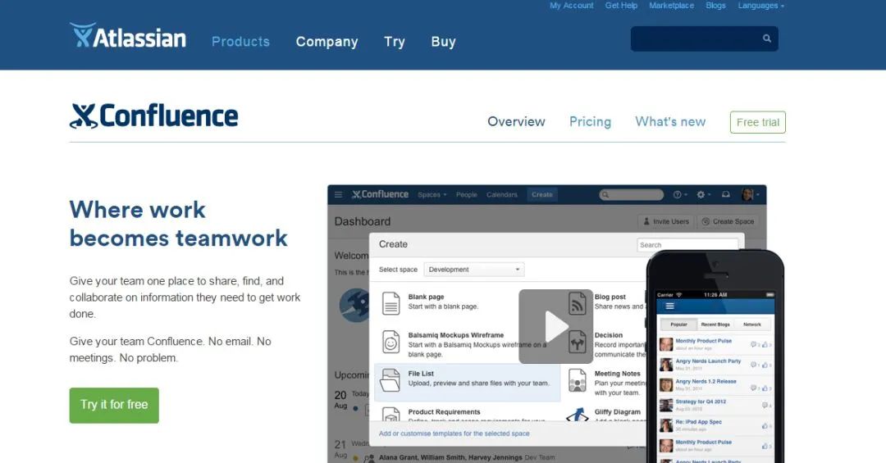Expand the Select space Development dropdown
Viewport: 886px width, 463px height.
(474, 270)
